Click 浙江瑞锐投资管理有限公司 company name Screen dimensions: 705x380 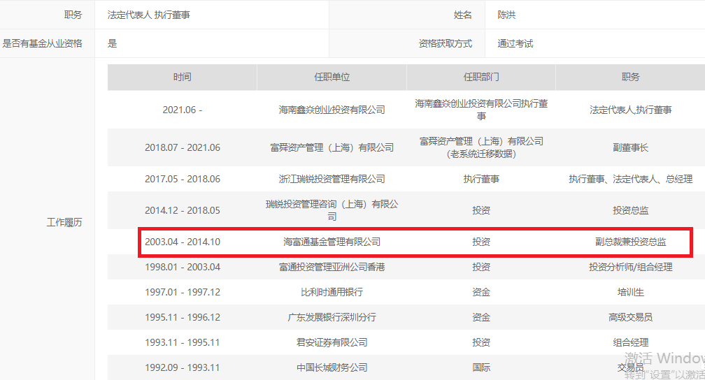click(332, 179)
